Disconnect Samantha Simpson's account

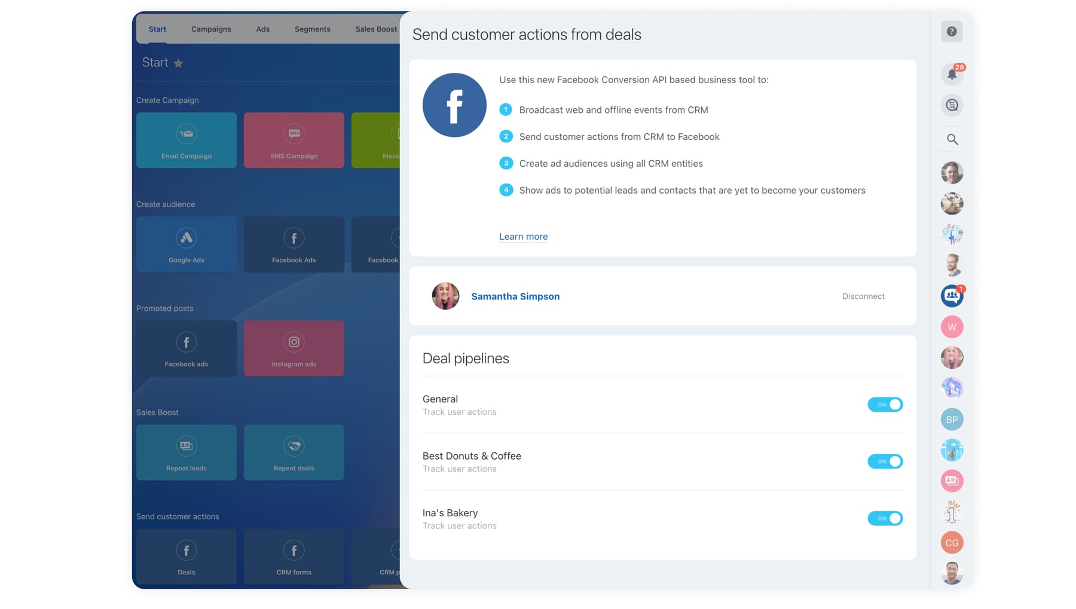[863, 296]
